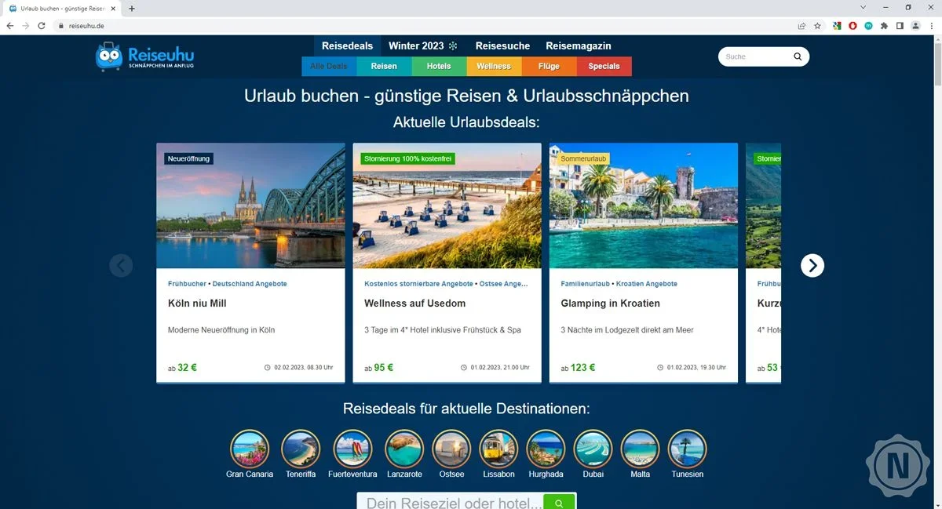Click the Tunesien destination icon
This screenshot has height=509, width=942.
687,449
